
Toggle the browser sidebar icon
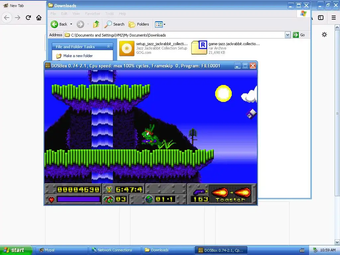tap(321, 18)
